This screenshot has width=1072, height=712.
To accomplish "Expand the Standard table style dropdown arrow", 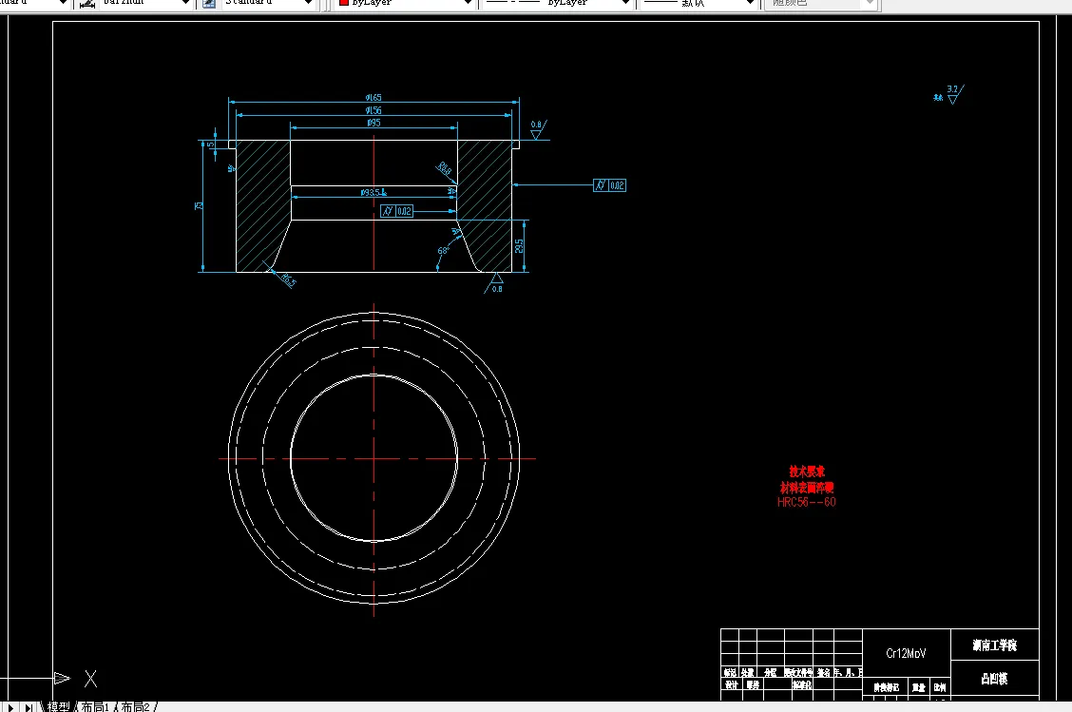I will [x=308, y=3].
